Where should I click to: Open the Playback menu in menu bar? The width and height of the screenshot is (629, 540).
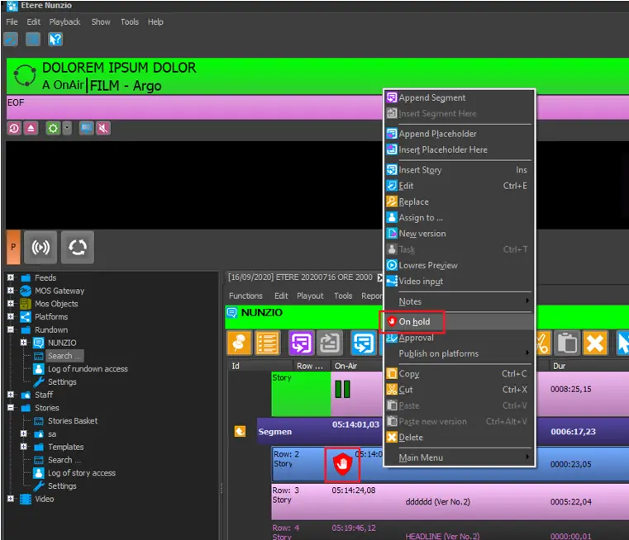(64, 21)
